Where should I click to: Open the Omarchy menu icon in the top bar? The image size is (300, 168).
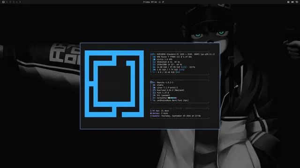[x=3, y=2]
